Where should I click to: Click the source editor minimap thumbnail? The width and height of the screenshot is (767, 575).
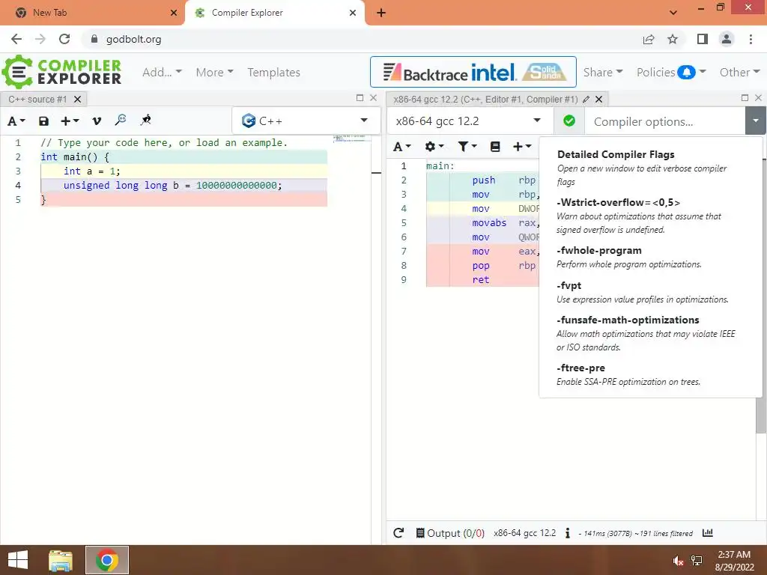[x=351, y=139]
